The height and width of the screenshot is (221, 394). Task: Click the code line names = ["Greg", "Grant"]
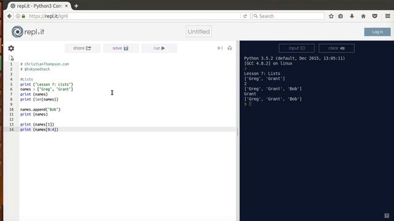pos(47,89)
